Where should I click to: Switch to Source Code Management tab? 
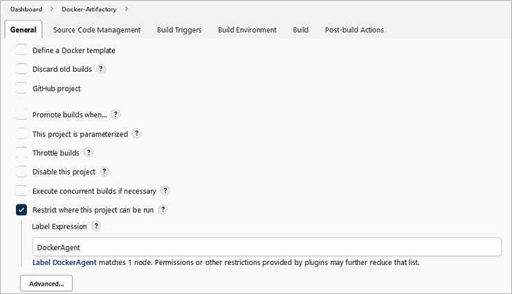pos(97,30)
